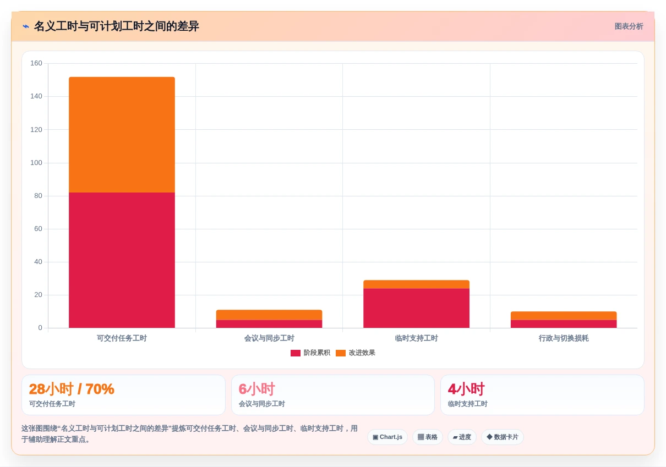Click the y-axis value 80
Image resolution: width=666 pixels, height=467 pixels.
tap(38, 196)
